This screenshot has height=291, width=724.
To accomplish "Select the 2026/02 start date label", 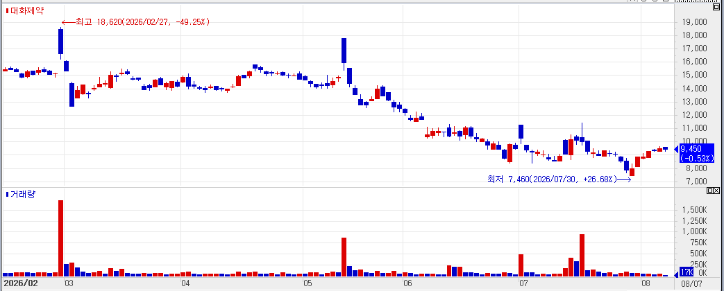I will pyautogui.click(x=22, y=282).
